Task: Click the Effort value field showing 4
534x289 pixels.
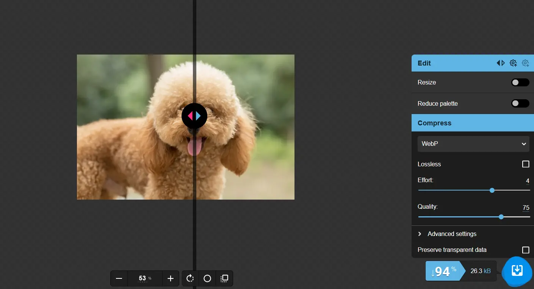Action: coord(528,181)
